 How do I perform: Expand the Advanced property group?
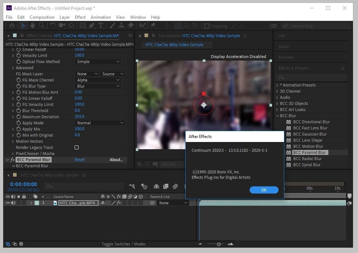click(13, 68)
